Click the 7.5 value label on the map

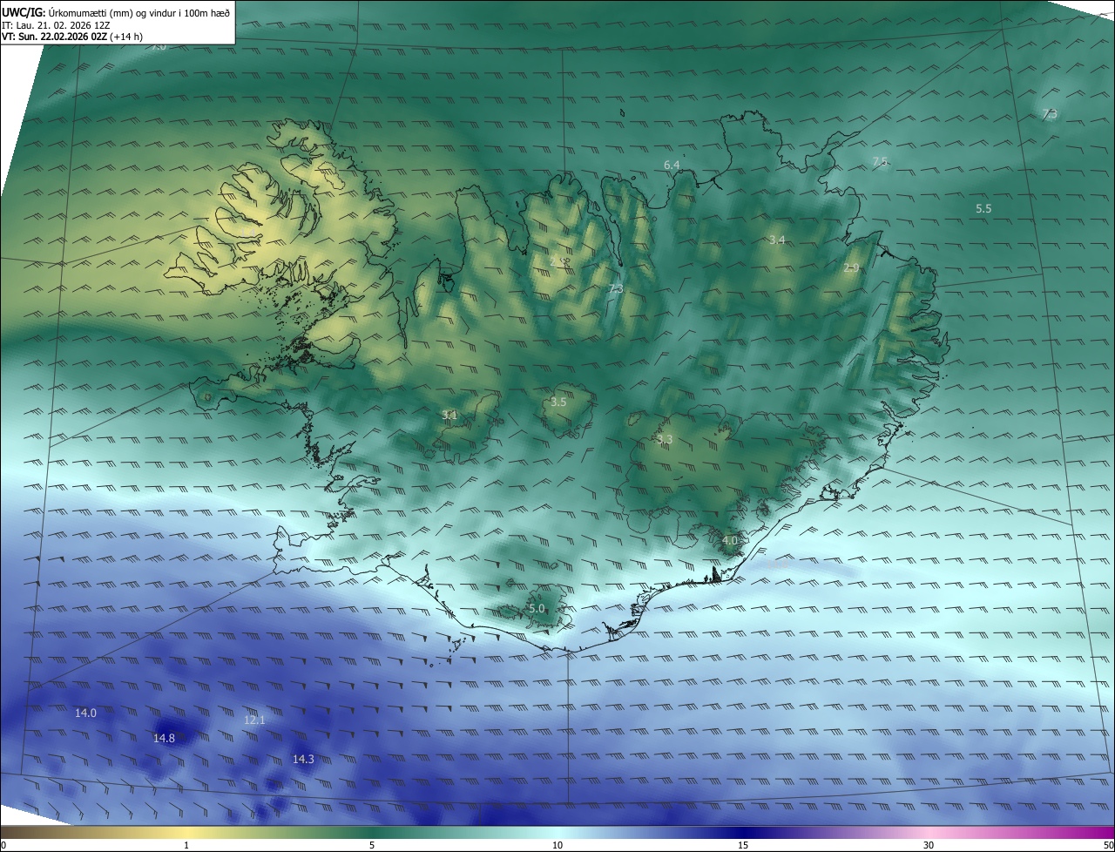880,161
